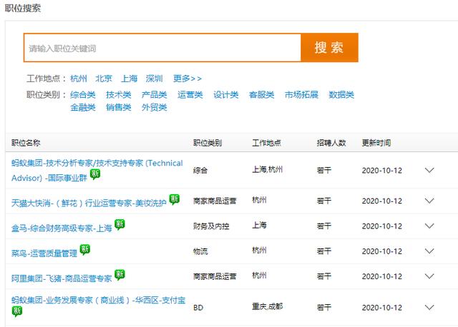
Task: Click the 上海,杭州 location cell
Action: pos(267,169)
